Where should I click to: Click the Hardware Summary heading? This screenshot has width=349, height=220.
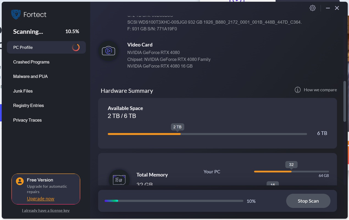tap(127, 91)
